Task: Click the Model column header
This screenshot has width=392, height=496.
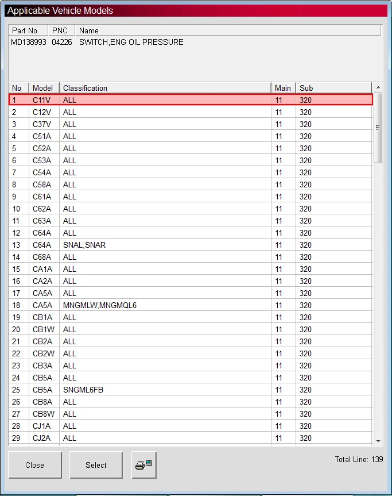Action: [x=44, y=88]
